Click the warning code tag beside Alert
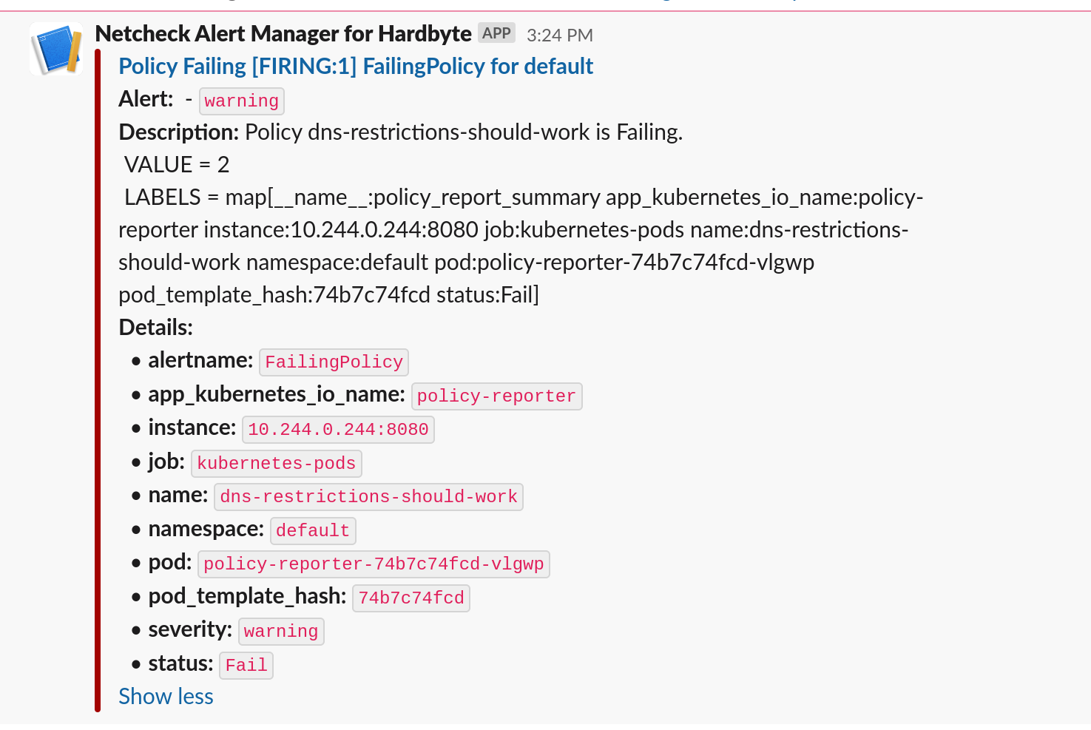Viewport: 1091px width, 730px height. click(x=241, y=101)
